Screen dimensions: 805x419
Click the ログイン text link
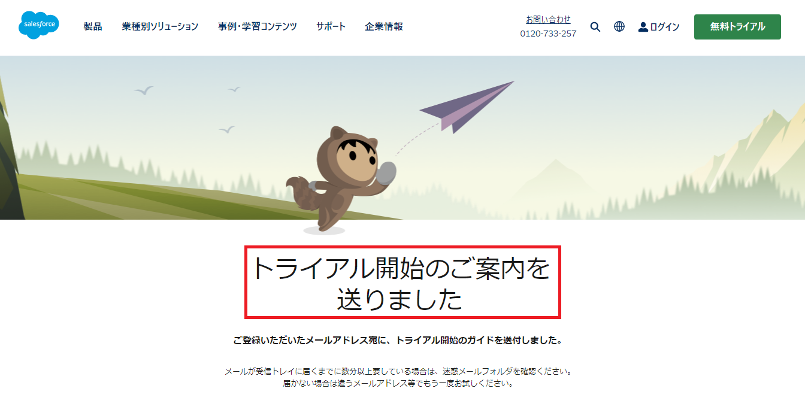click(x=665, y=27)
